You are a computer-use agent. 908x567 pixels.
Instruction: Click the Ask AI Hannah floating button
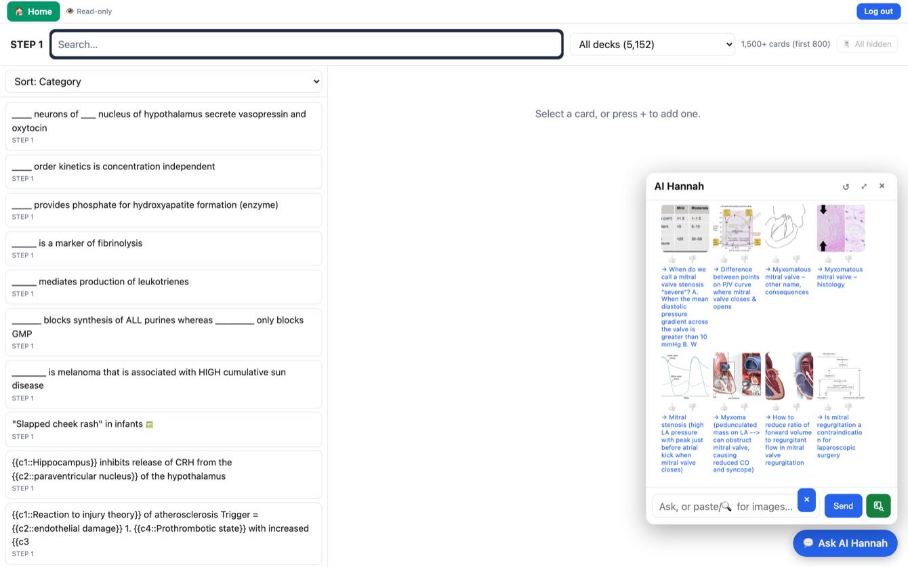point(845,543)
